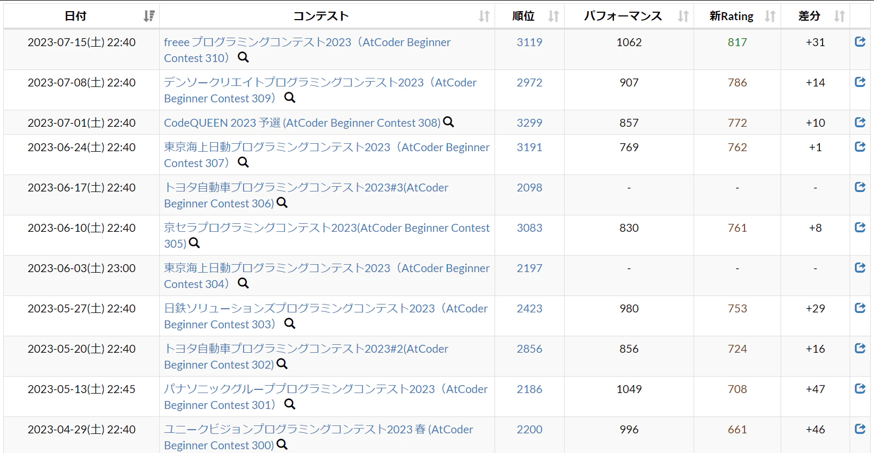
Task: Open rank 2186 standings link
Action: tap(530, 389)
